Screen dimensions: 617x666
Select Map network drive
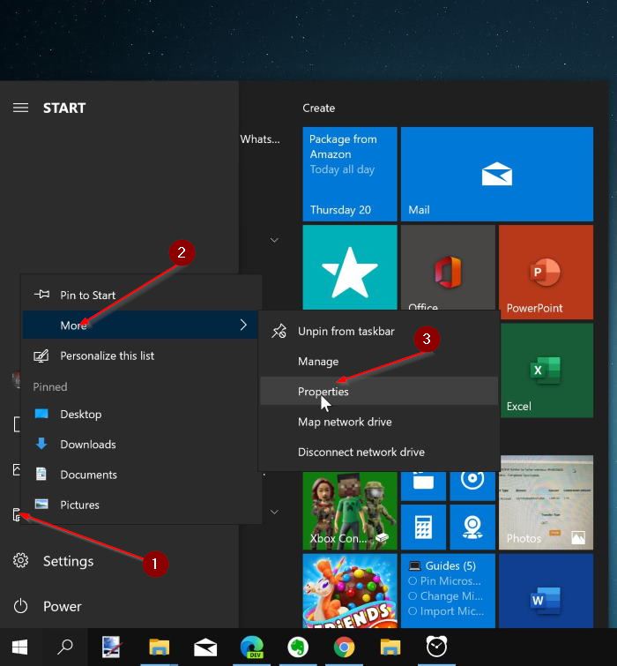click(379, 422)
